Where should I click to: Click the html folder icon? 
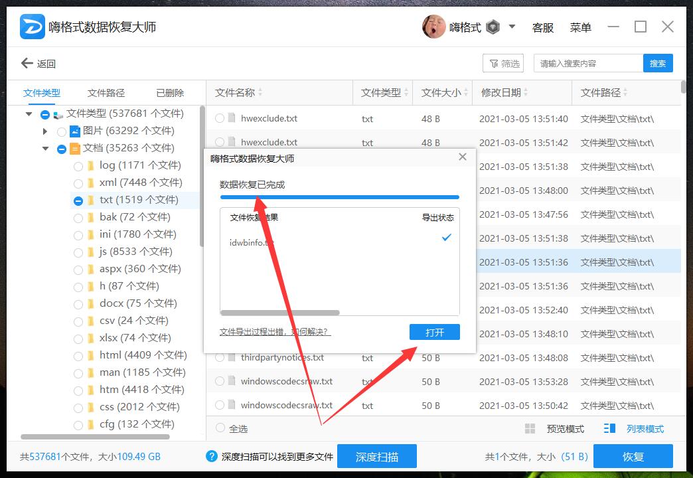(x=90, y=356)
